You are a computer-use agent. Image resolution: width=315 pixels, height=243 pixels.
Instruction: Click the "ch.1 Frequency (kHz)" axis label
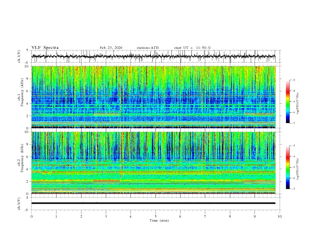point(21,93)
